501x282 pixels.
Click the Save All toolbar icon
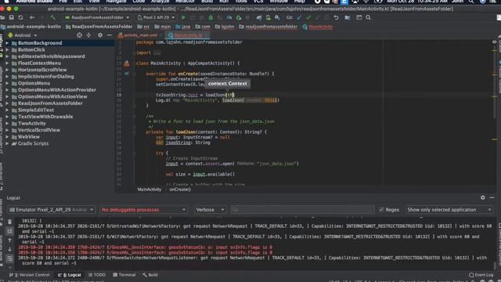tap(12, 17)
